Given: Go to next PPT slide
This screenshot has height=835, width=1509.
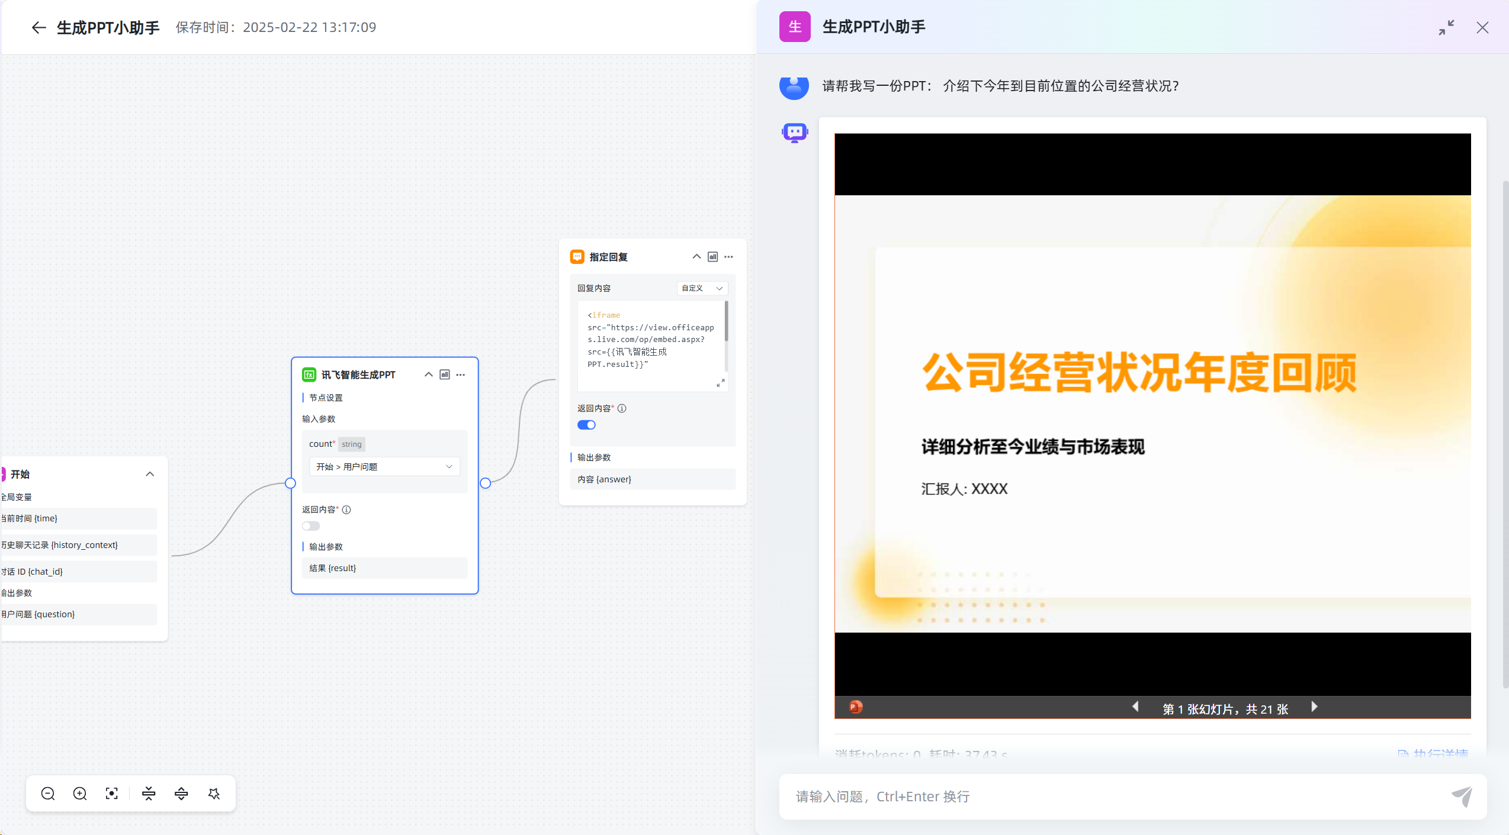Looking at the screenshot, I should pos(1314,707).
